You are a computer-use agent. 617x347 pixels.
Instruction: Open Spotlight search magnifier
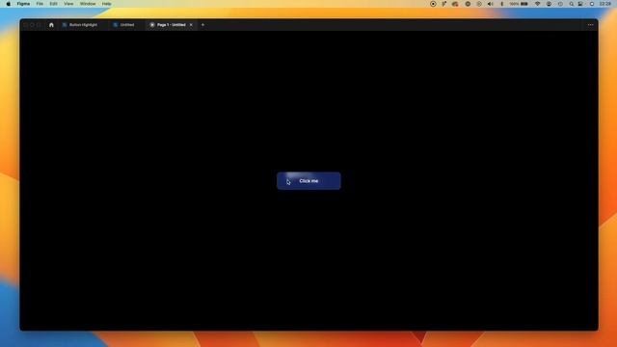pyautogui.click(x=572, y=4)
